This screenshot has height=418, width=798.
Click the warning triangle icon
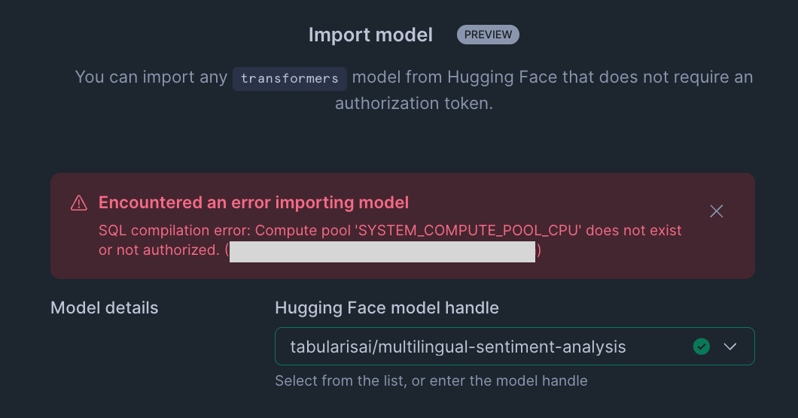[78, 202]
